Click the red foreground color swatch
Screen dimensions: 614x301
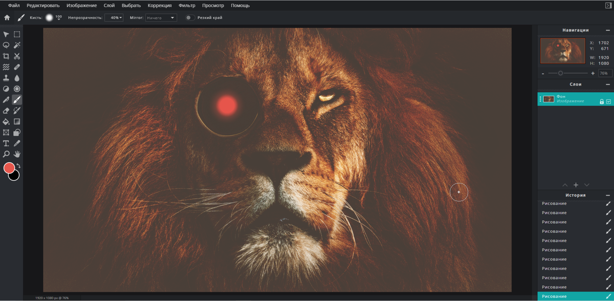click(9, 167)
